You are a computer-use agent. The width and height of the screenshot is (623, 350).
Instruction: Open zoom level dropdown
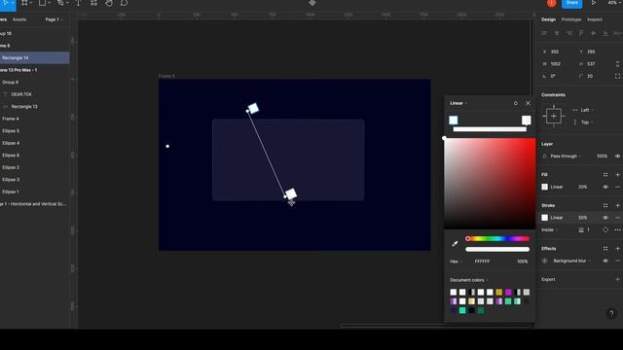point(614,3)
